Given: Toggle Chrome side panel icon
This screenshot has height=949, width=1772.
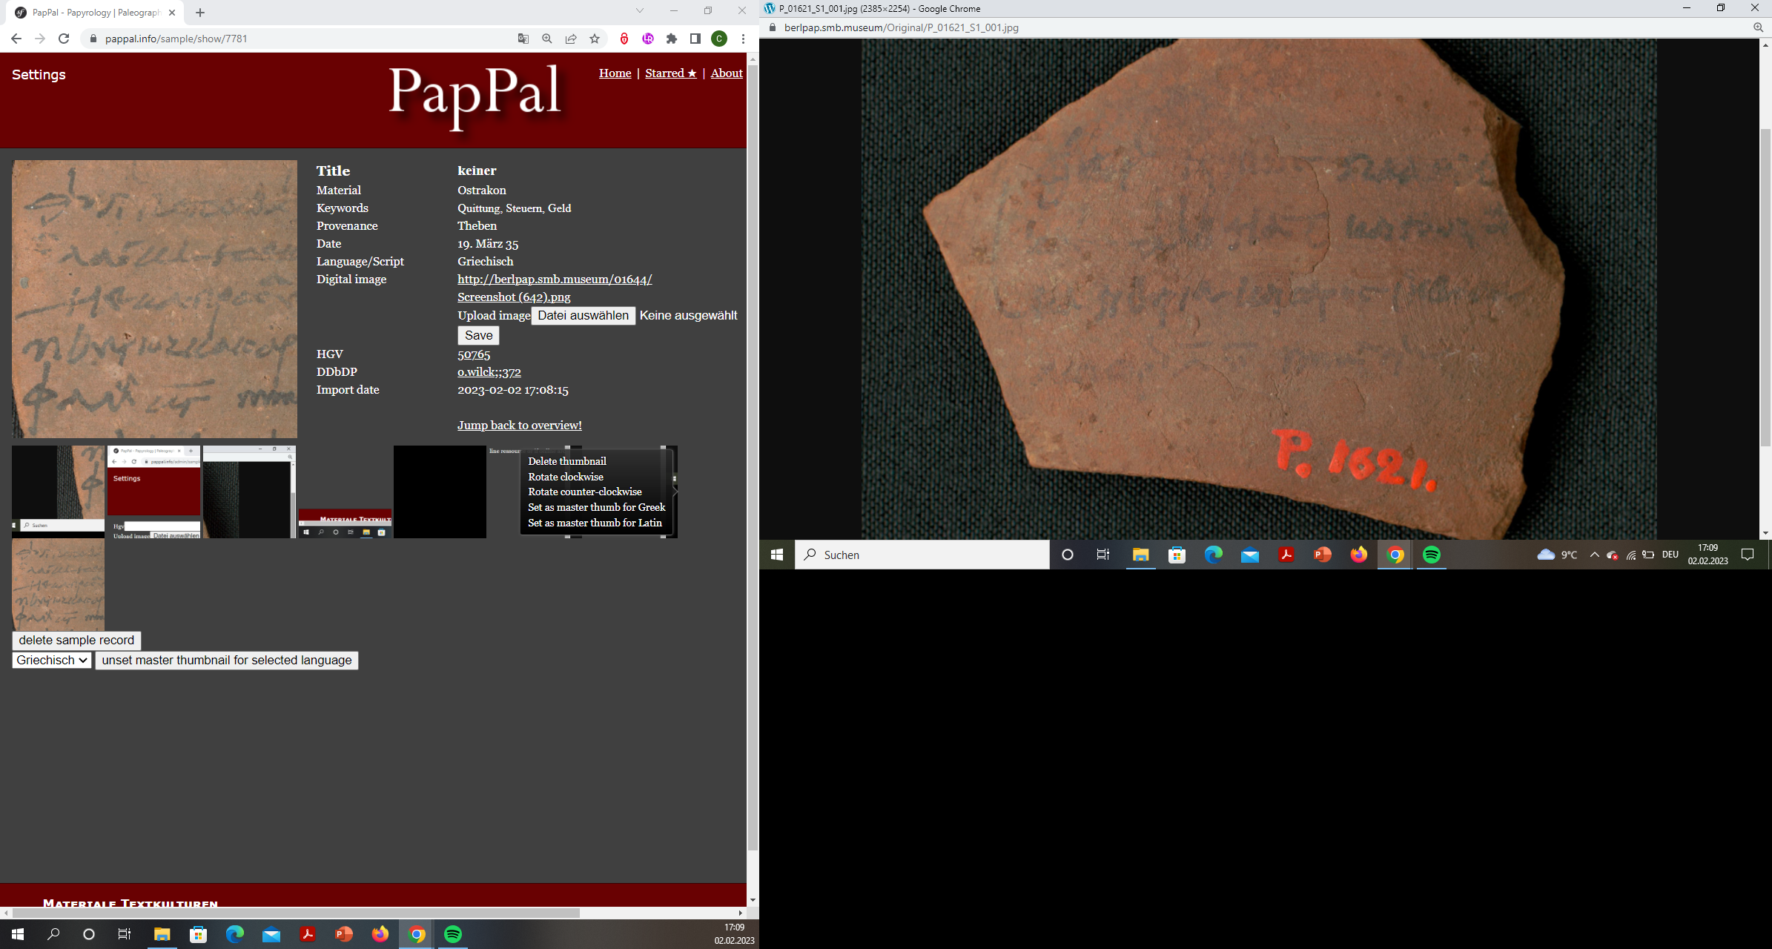Looking at the screenshot, I should [695, 39].
